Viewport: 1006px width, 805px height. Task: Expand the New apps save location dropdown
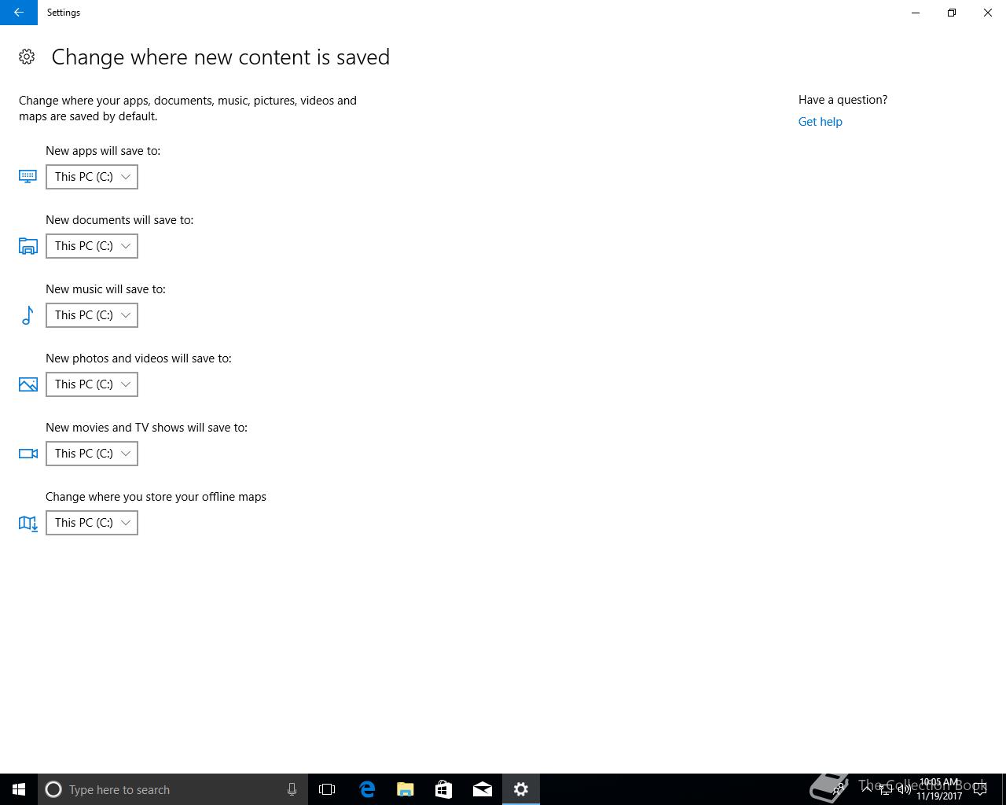92,177
